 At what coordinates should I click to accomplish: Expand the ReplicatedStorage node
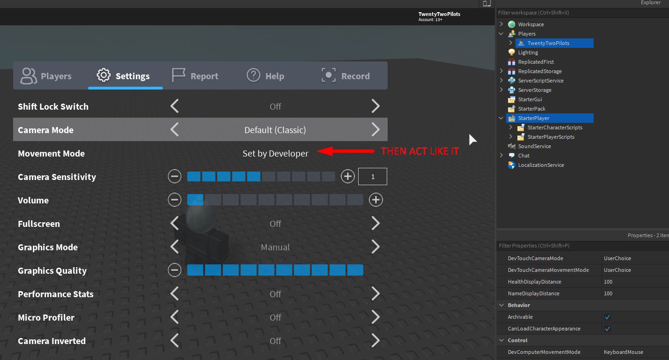(501, 71)
